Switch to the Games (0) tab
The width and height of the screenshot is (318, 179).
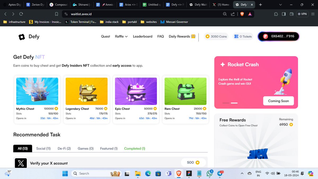[86, 149]
